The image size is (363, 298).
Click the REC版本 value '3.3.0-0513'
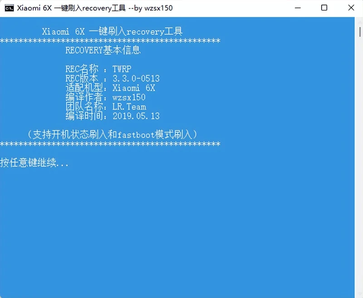[x=136, y=78]
